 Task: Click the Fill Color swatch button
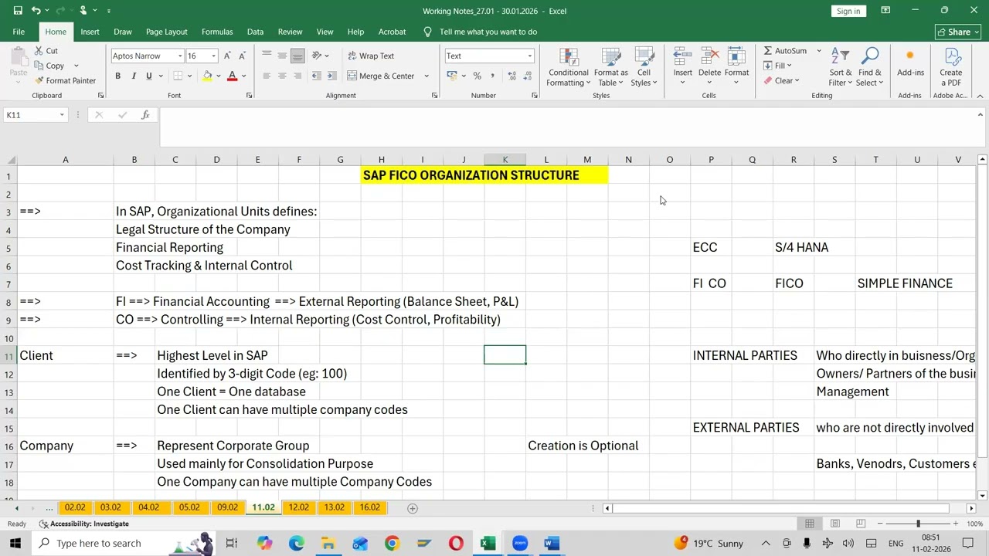(x=206, y=76)
